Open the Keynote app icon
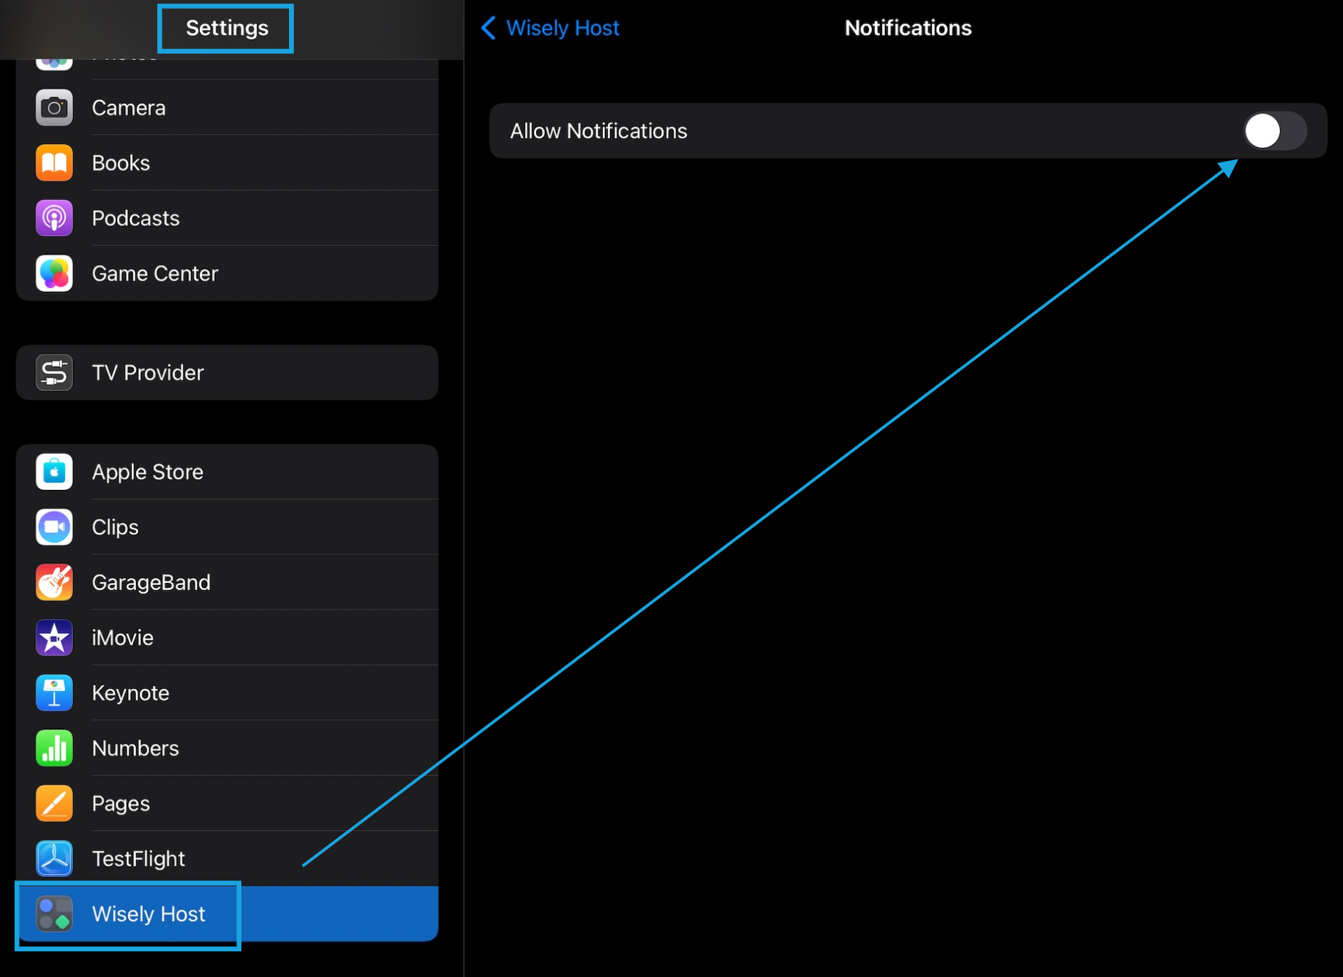The image size is (1343, 977). tap(54, 693)
